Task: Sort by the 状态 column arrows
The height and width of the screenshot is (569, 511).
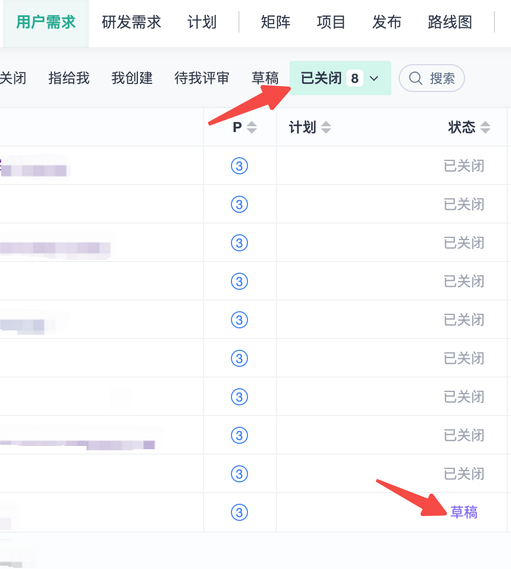Action: [485, 127]
